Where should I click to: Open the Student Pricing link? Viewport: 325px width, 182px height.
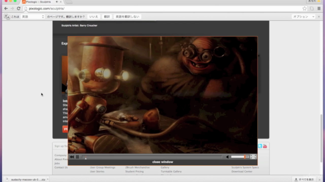click(x=134, y=171)
